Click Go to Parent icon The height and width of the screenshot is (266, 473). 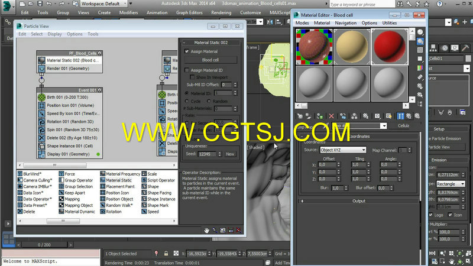pos(409,116)
